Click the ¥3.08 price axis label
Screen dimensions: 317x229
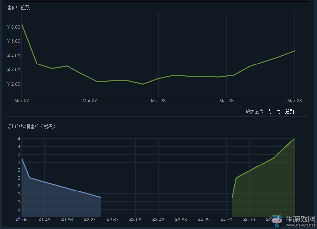135,220
